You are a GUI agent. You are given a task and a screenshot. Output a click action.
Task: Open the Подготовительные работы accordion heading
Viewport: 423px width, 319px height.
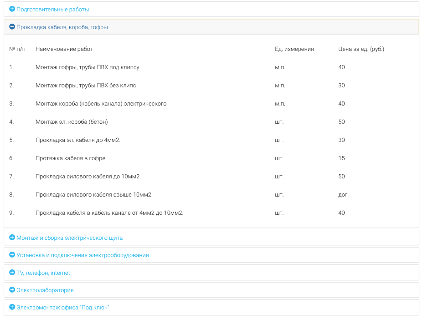pos(52,10)
